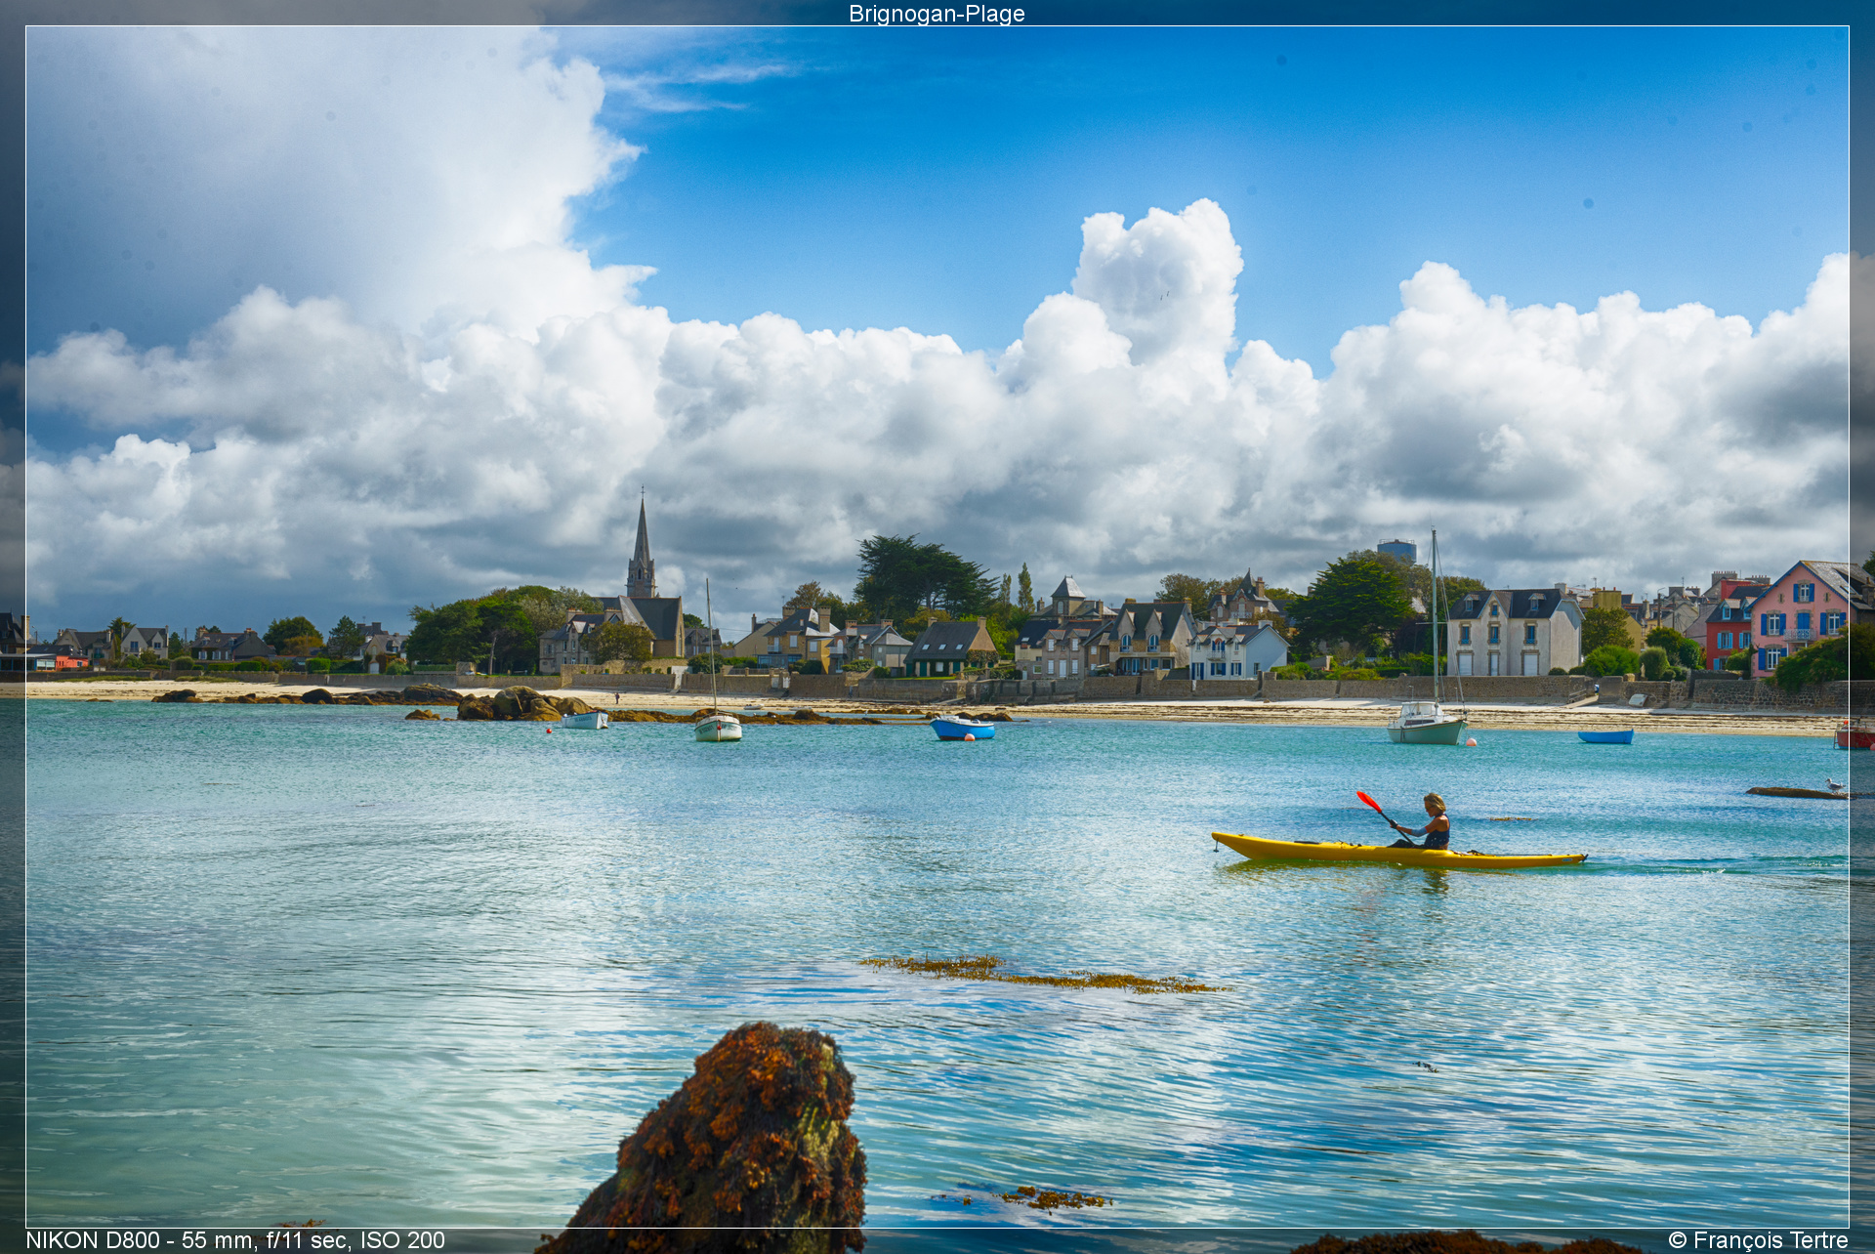
Task: Click the © François Tertre copyright text
Action: 1758,1240
